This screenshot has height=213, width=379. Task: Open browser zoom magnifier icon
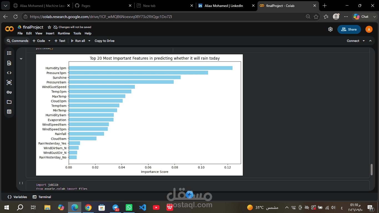click(308, 17)
